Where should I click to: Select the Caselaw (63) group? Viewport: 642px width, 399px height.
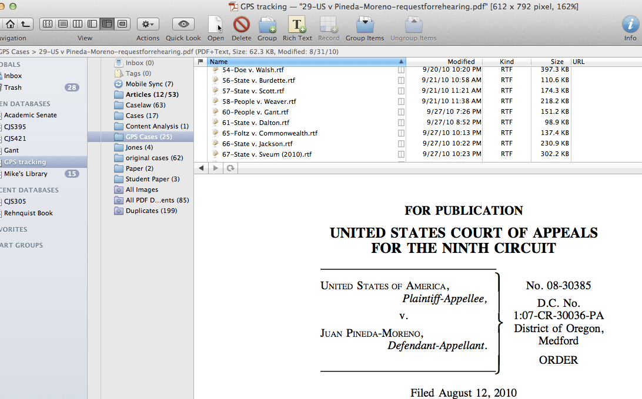pos(145,105)
